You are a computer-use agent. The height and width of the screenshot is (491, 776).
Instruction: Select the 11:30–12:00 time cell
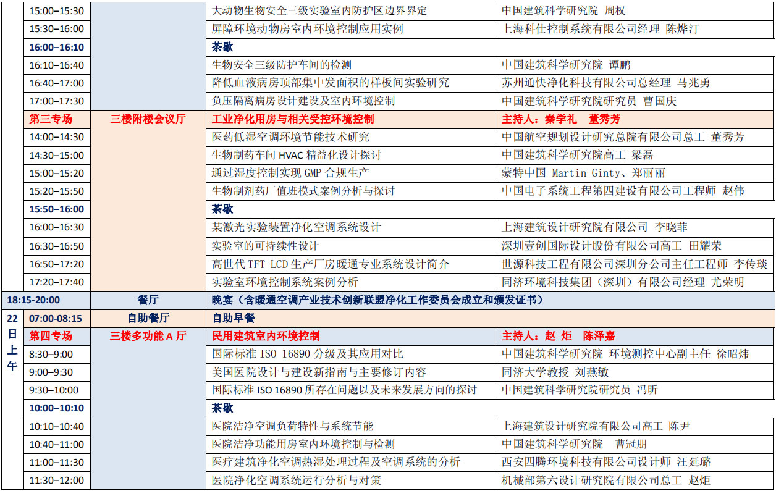pos(57,480)
